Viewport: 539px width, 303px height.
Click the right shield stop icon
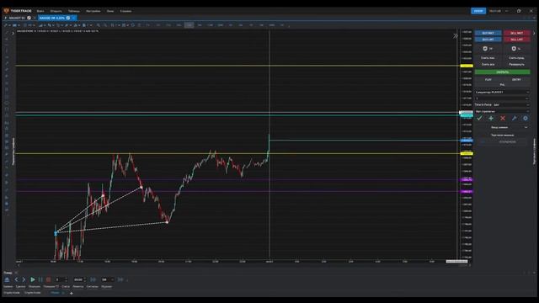(x=514, y=49)
